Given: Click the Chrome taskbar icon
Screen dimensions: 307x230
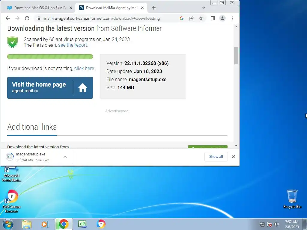Looking at the screenshot, I should click(64, 224).
